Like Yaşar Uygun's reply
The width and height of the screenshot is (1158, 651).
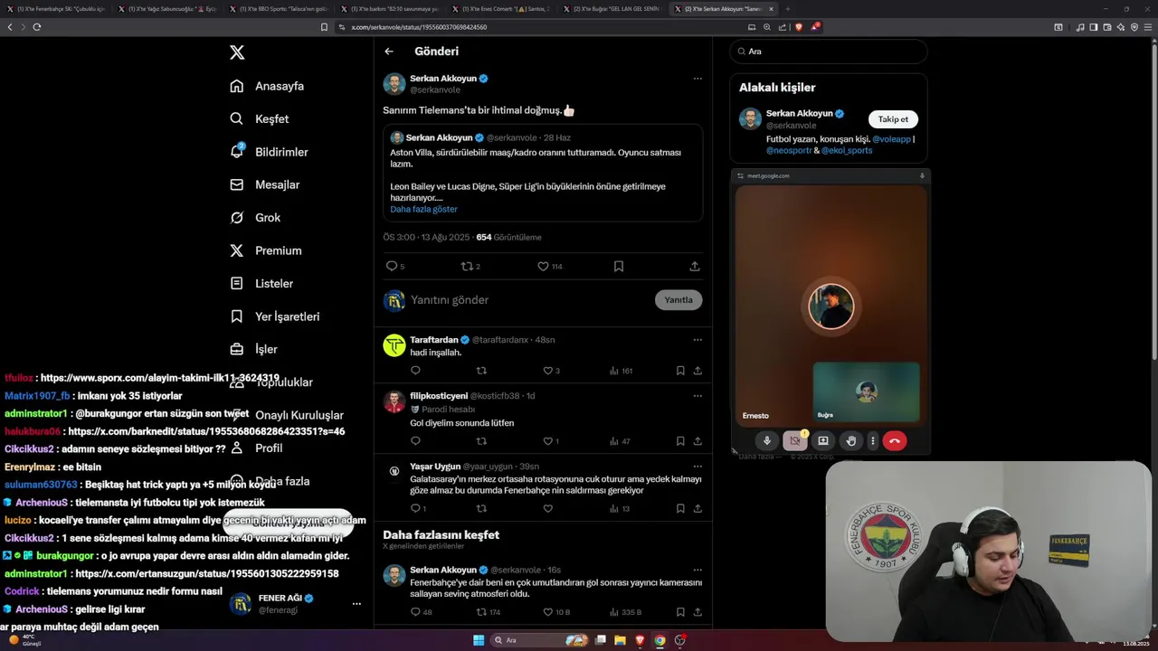[x=547, y=509]
